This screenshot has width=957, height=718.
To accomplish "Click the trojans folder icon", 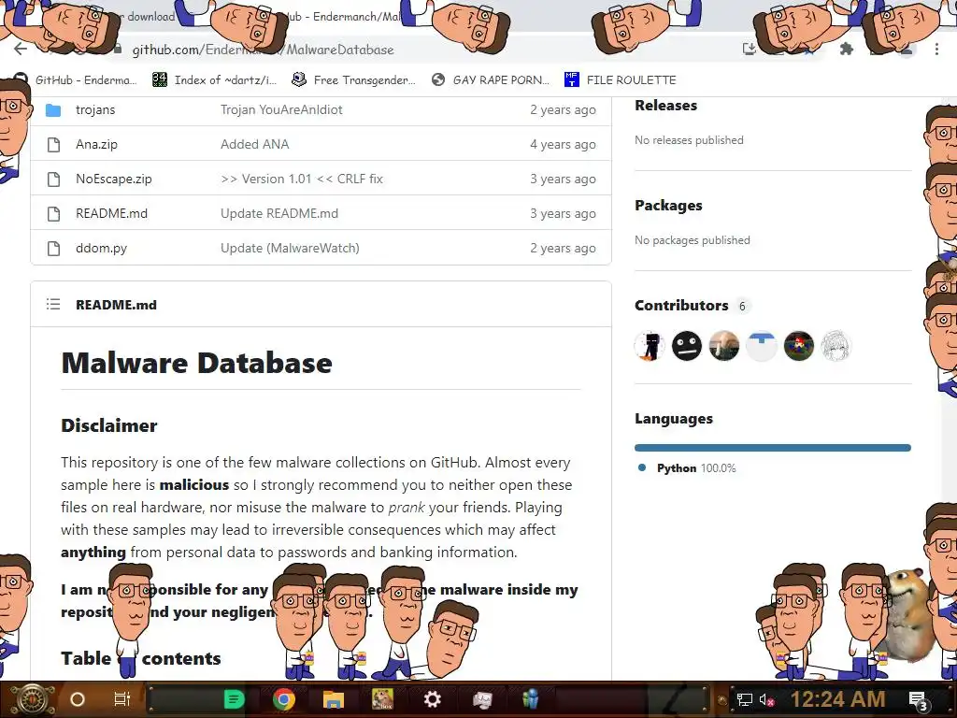I will click(x=53, y=110).
